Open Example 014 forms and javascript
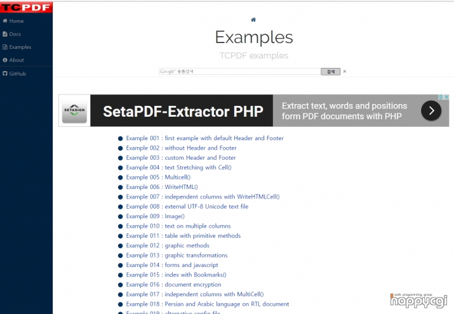This screenshot has width=454, height=314. pyautogui.click(x=172, y=265)
